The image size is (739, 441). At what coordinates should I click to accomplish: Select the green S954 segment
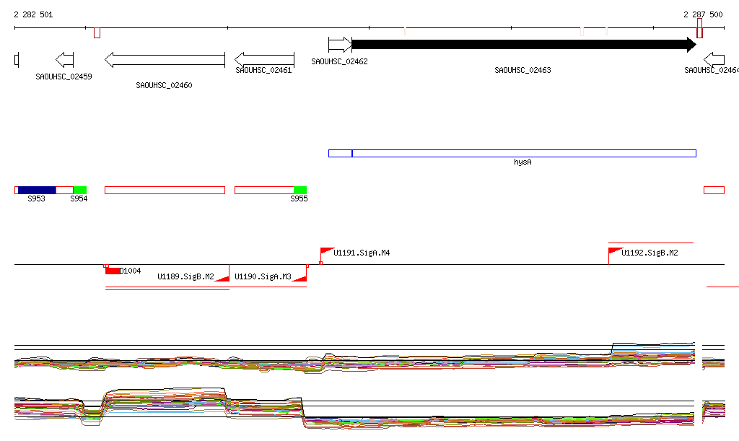[x=79, y=190]
